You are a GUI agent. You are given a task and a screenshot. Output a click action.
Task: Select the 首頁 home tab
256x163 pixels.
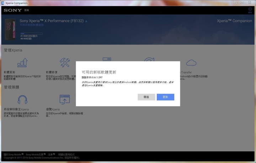click(26, 10)
